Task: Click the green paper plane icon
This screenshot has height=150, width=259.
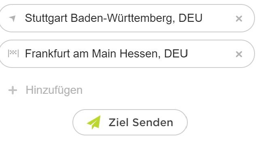Action: (94, 122)
